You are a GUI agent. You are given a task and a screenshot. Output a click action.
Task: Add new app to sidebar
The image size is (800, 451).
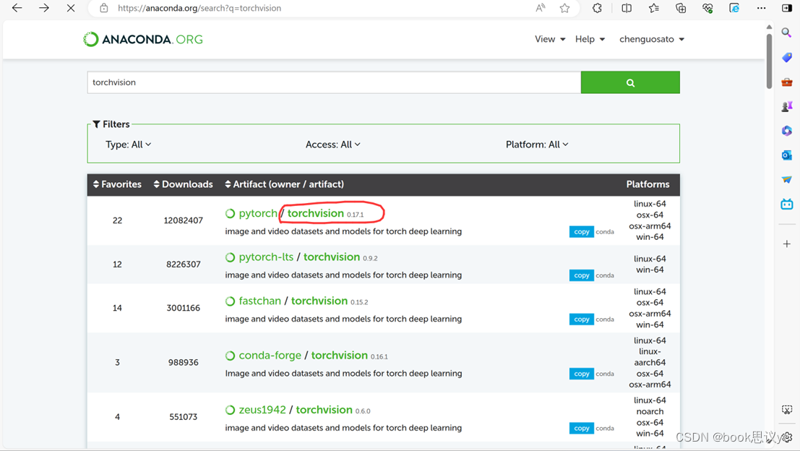tap(787, 244)
